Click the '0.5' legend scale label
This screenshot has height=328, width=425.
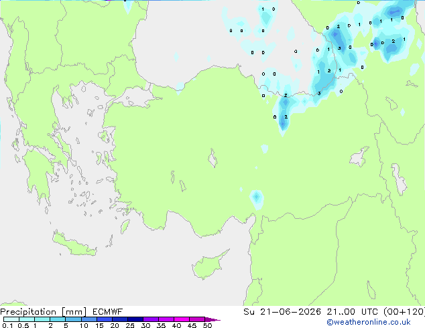(x=23, y=325)
